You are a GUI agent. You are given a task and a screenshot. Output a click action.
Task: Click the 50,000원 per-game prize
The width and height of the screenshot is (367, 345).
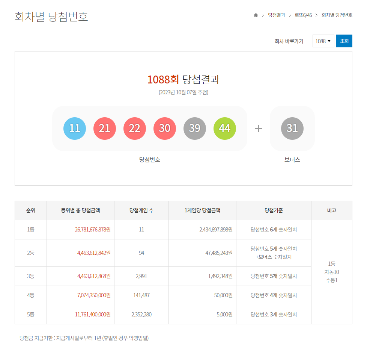pyautogui.click(x=223, y=295)
